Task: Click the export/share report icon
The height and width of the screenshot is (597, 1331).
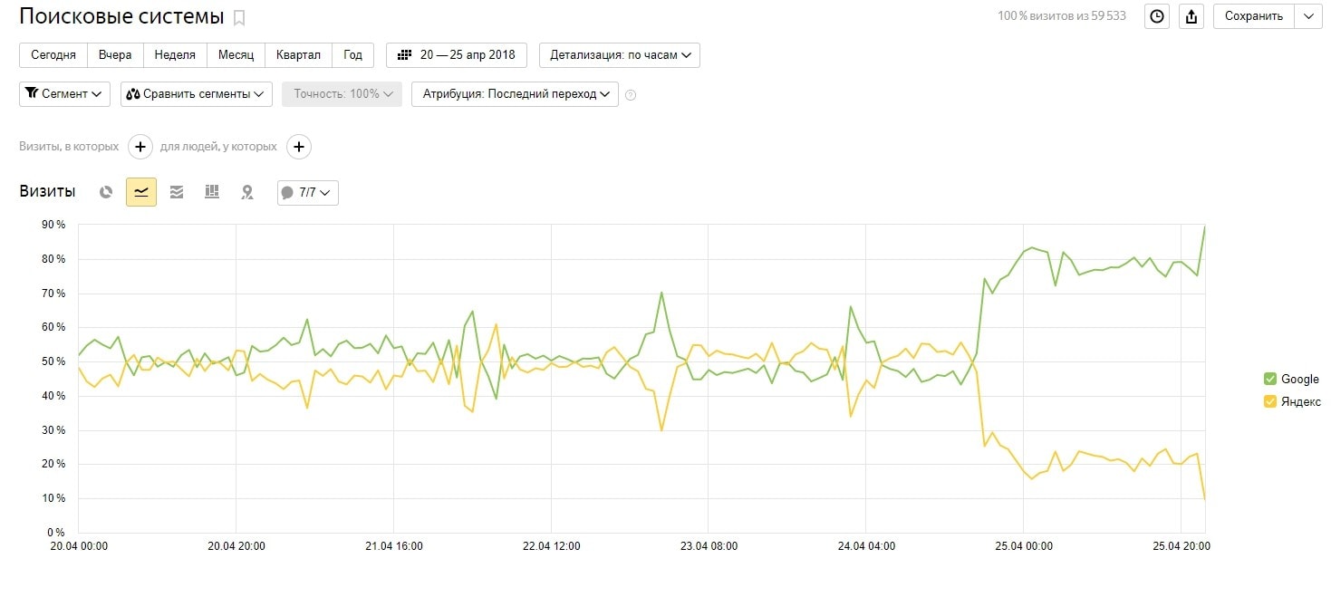Action: [x=1192, y=16]
